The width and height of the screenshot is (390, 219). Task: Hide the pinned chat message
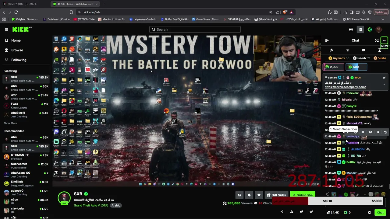tap(384, 78)
